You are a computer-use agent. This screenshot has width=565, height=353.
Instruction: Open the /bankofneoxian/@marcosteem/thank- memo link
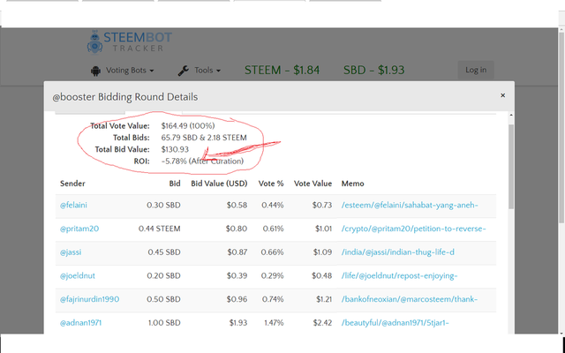[x=410, y=299]
